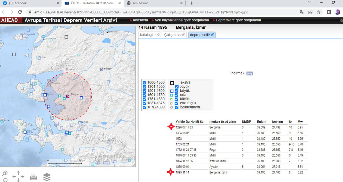Screen dimensions: 343x182
Task: Bookmark this page with the star icon
Action: click(319, 12)
